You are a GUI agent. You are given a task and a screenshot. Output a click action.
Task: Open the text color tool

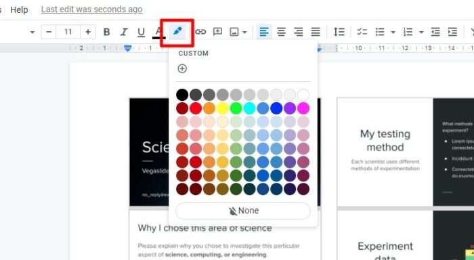(x=158, y=32)
